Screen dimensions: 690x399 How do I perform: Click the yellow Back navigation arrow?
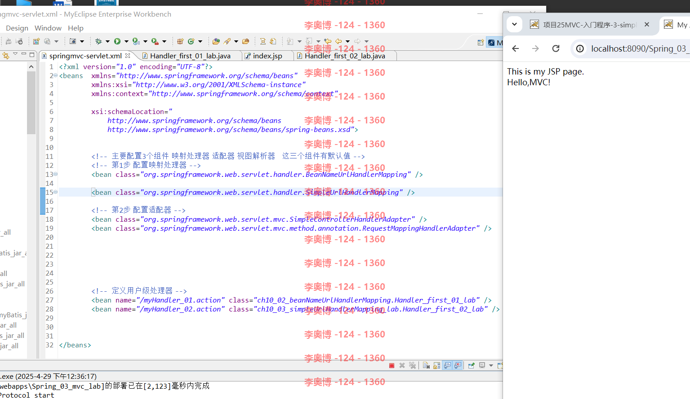click(338, 41)
